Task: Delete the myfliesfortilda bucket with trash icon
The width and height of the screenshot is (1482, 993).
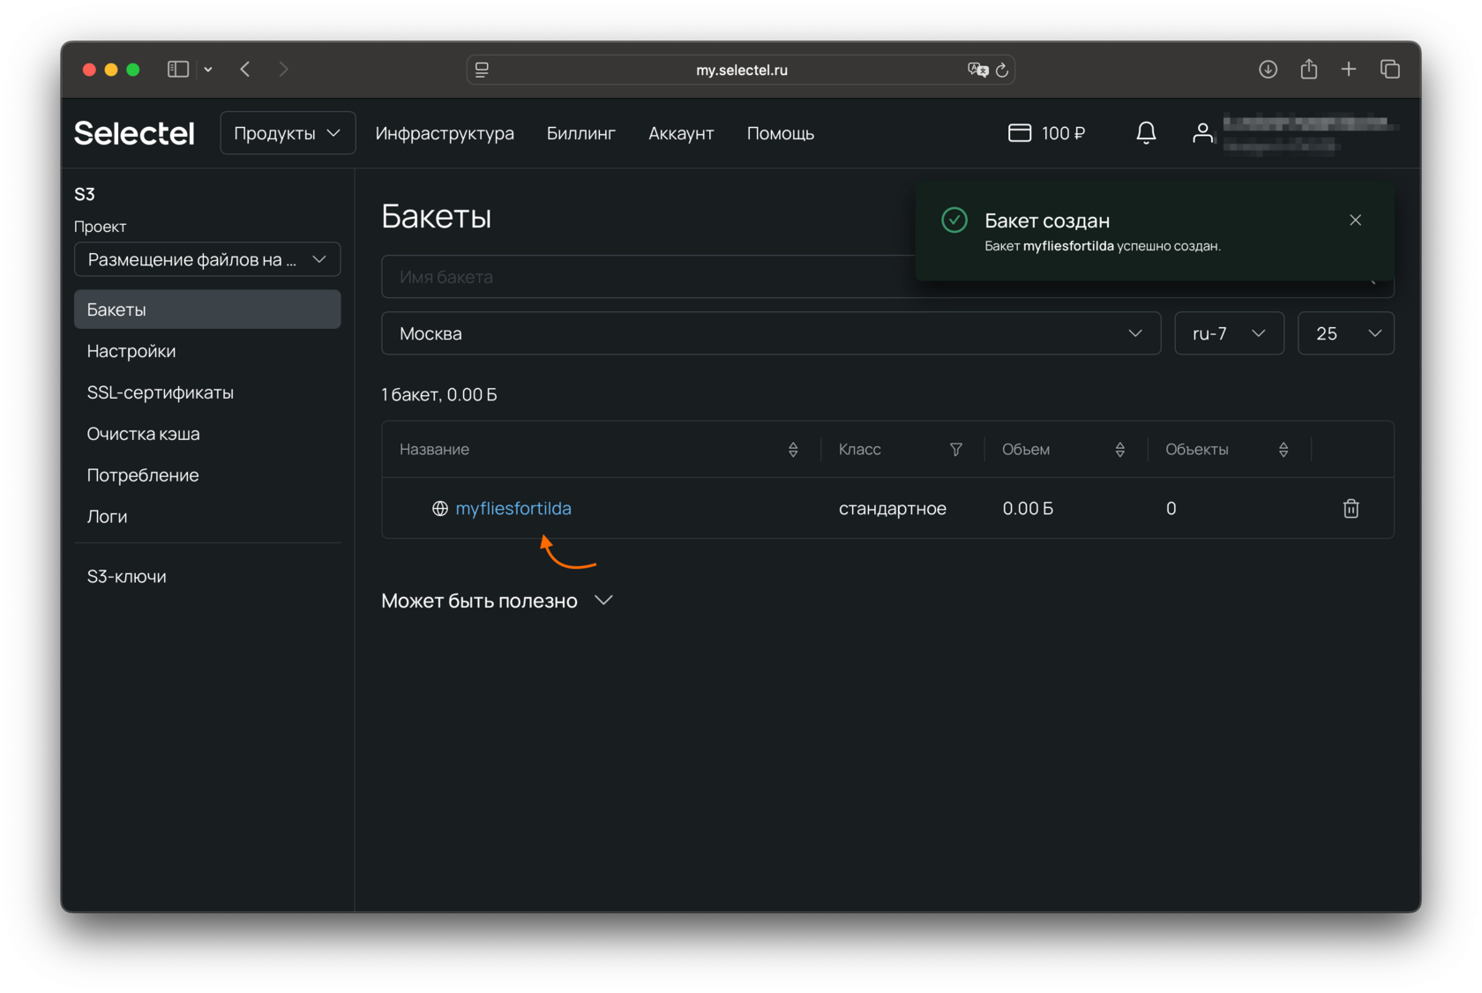Action: [1351, 508]
